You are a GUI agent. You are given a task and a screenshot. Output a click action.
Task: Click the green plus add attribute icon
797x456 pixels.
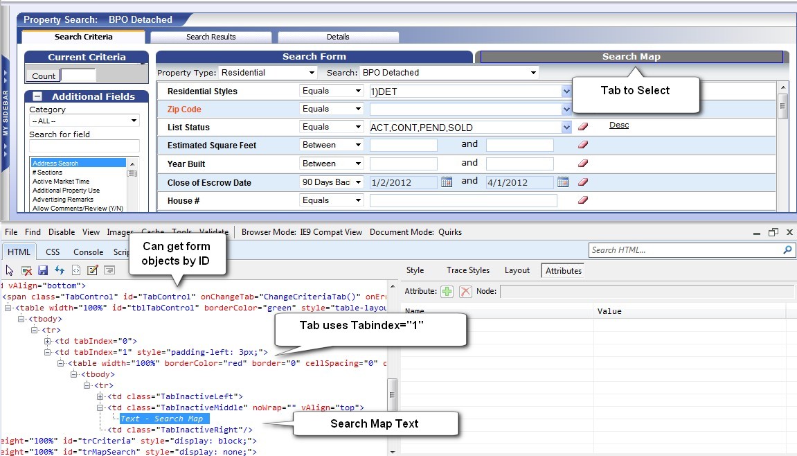click(x=447, y=292)
